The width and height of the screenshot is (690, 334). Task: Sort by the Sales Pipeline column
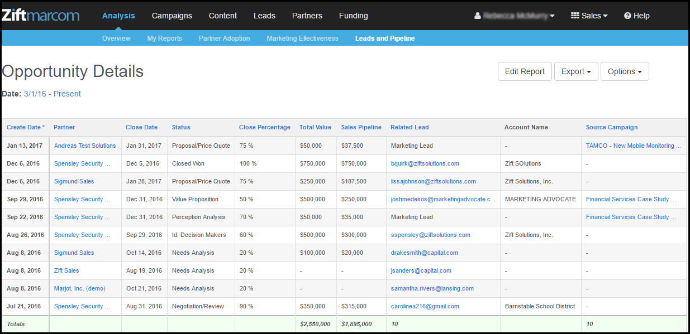coord(361,127)
